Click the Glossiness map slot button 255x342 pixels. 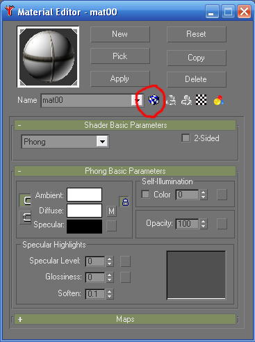tap(125, 277)
